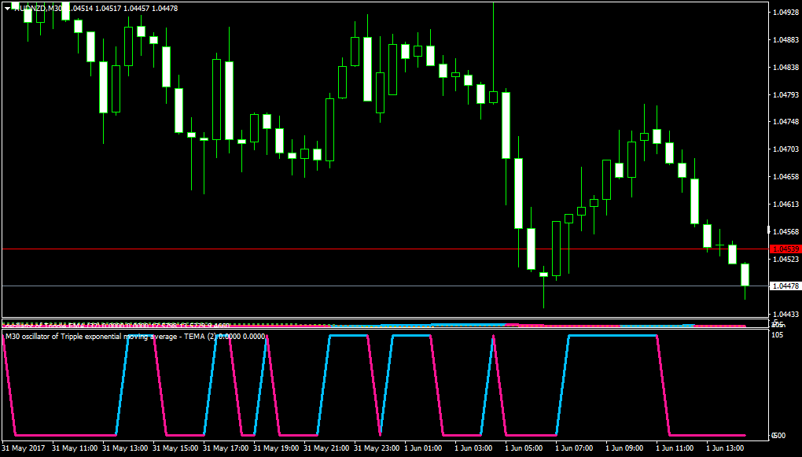This screenshot has height=457, width=802.
Task: Click the 1.04838 price scale label
Action: tap(786, 67)
